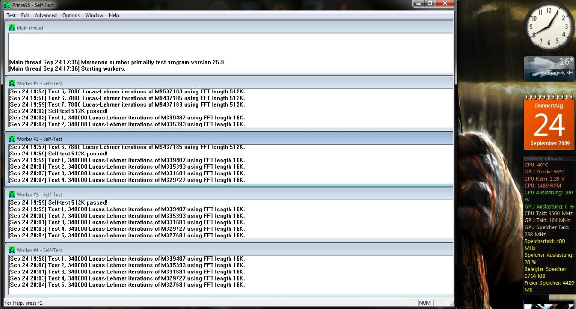This screenshot has height=309, width=576.
Task: Open the Halstenbek weather gadget
Action: tap(549, 69)
